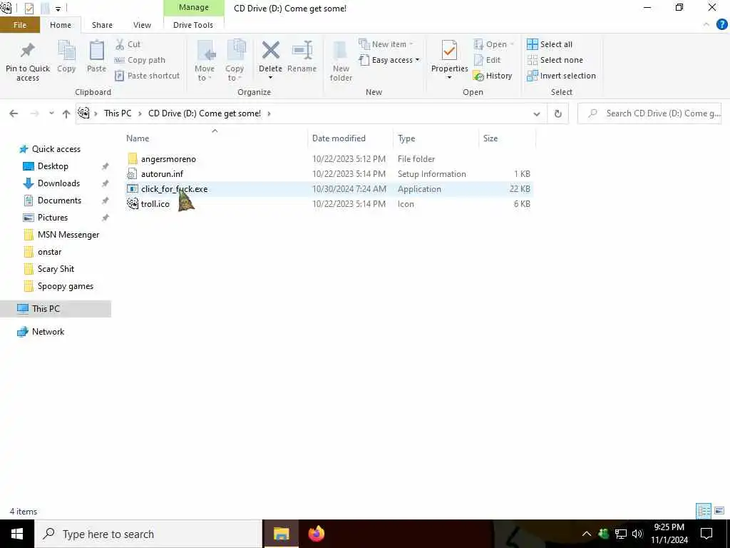Screen dimensions: 730x548
Task: Click the Help question mark icon
Action: coord(721,25)
